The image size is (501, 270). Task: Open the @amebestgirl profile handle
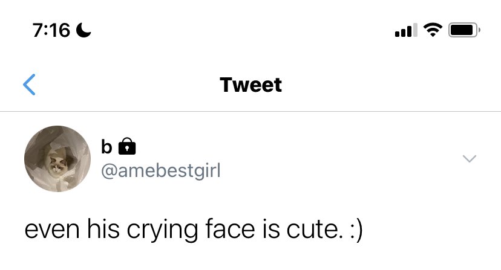pos(161,171)
